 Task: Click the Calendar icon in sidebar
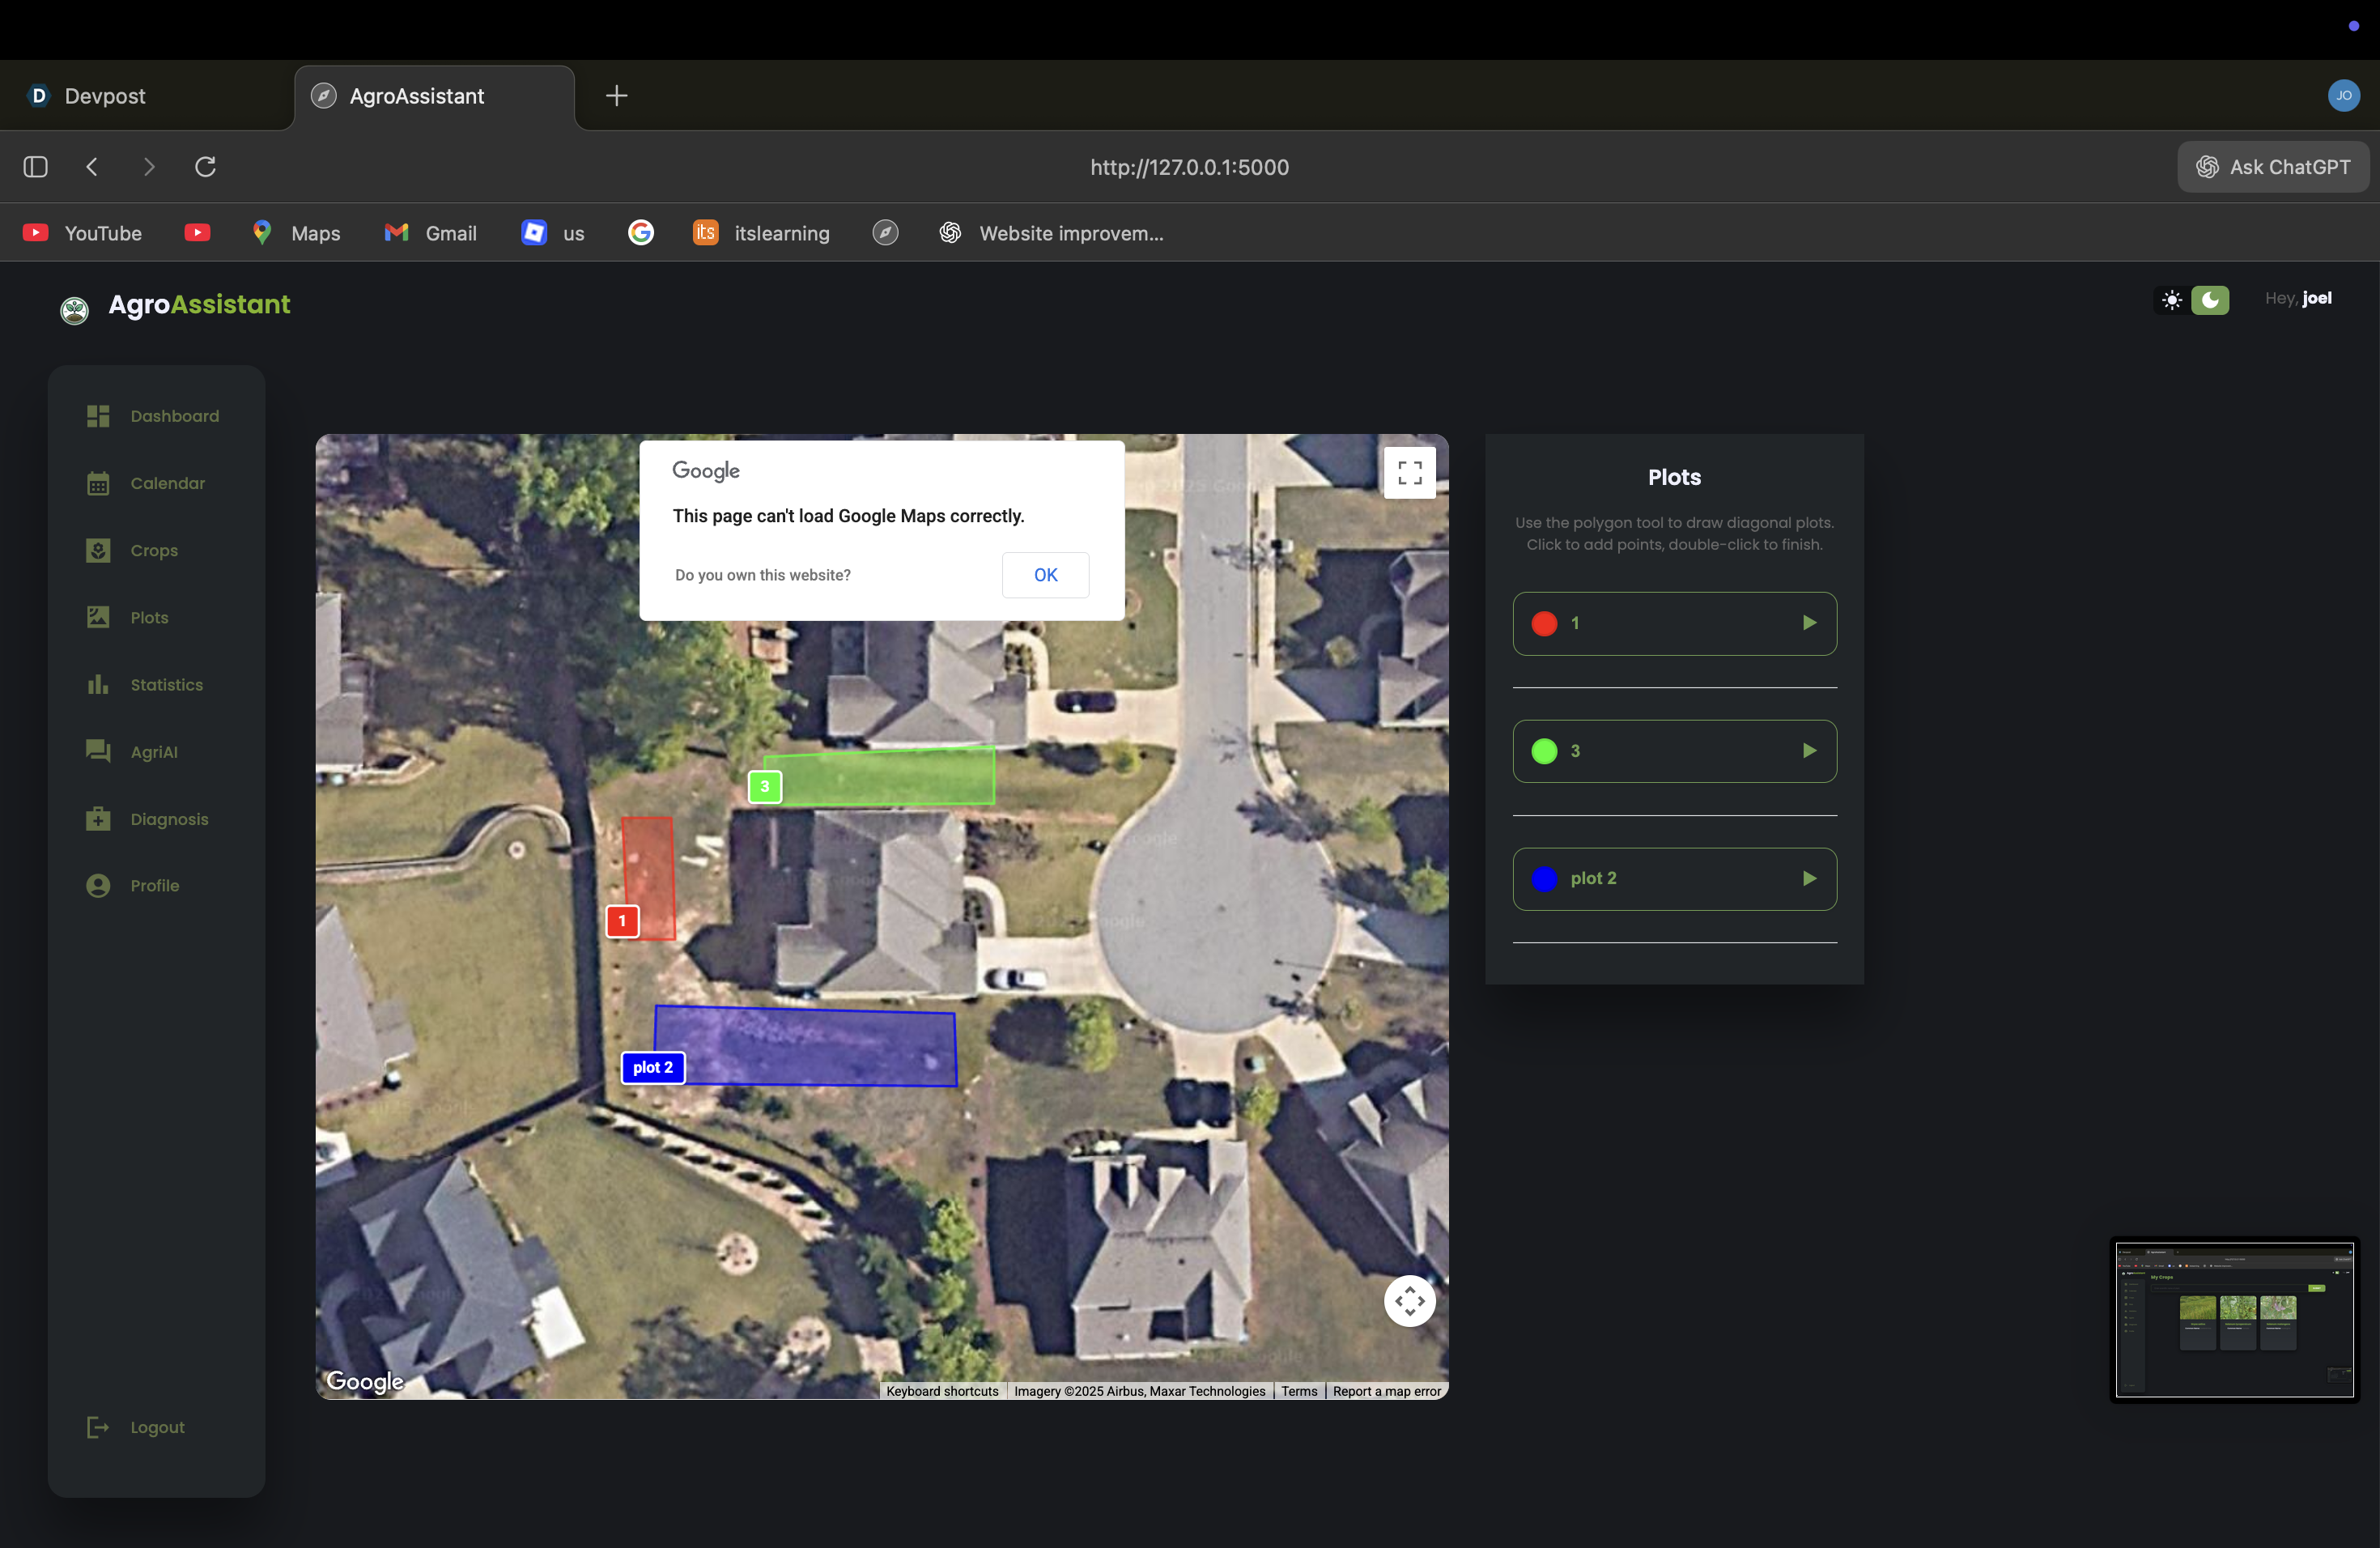point(98,483)
